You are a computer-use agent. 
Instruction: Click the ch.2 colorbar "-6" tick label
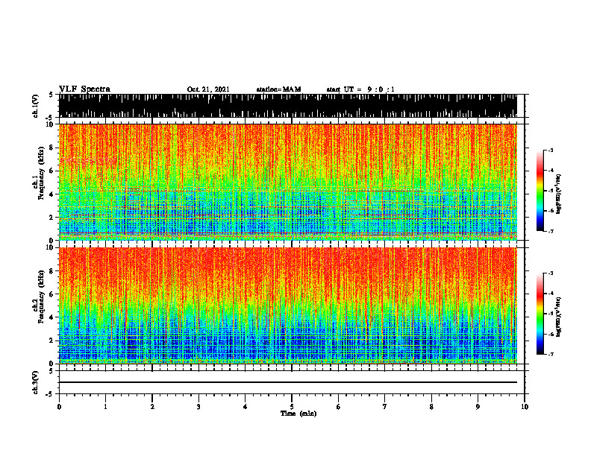pyautogui.click(x=550, y=334)
